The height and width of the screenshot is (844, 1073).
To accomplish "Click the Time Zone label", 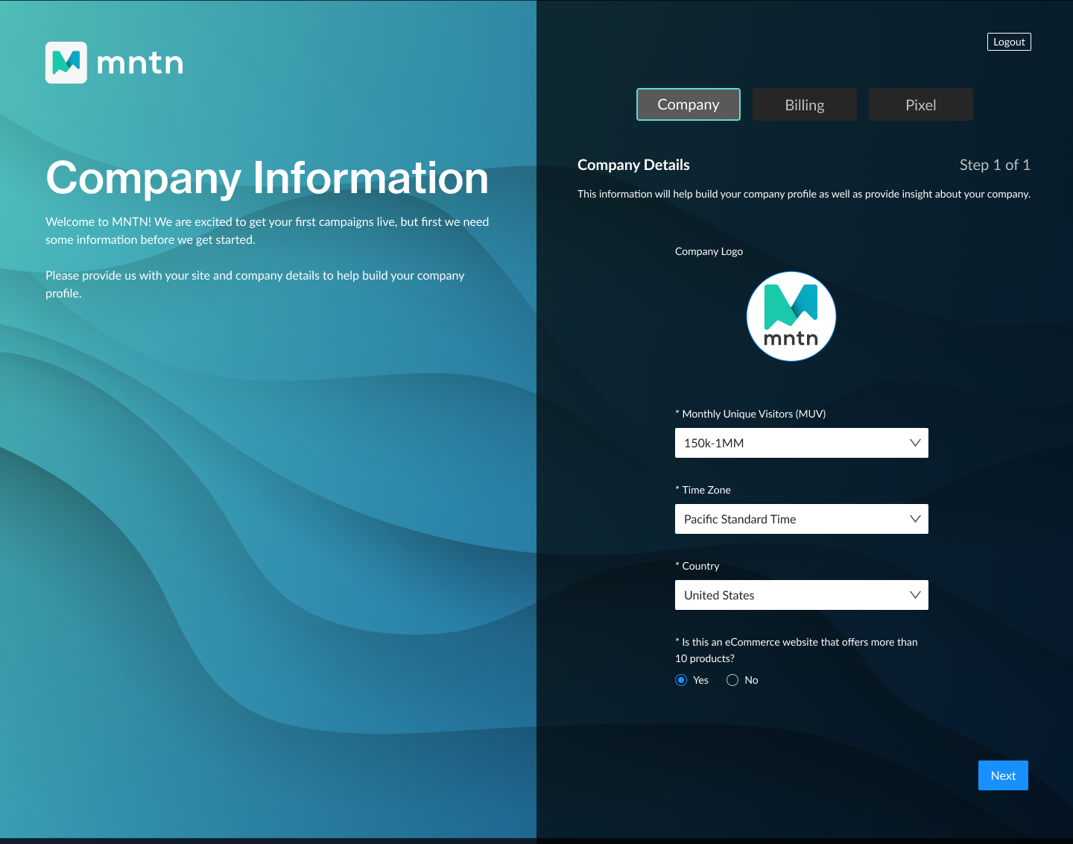I will 703,490.
